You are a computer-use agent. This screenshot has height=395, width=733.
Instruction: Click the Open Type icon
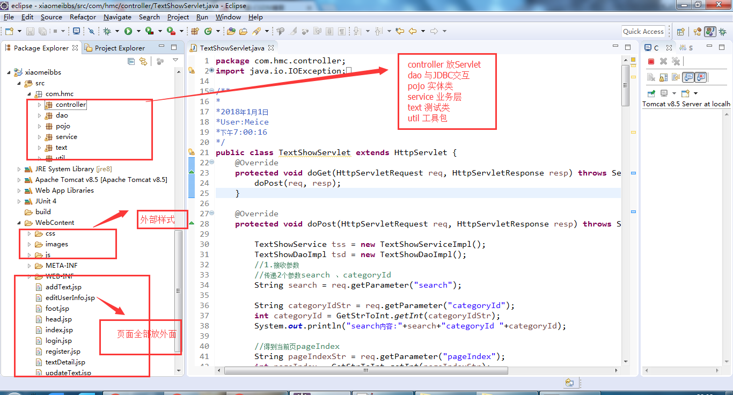(x=232, y=32)
